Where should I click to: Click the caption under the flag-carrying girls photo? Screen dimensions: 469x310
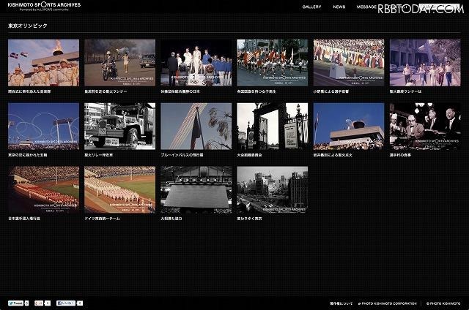click(x=256, y=91)
